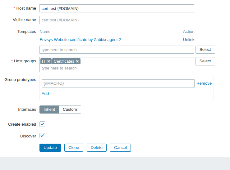Click the Visible name input field

tap(117, 20)
